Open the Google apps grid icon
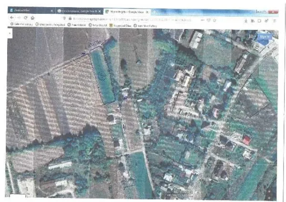 click(x=251, y=37)
